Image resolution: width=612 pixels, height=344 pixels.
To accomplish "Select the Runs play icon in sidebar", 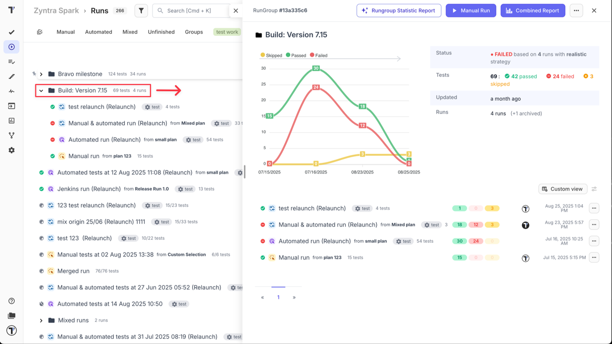I will pos(11,47).
